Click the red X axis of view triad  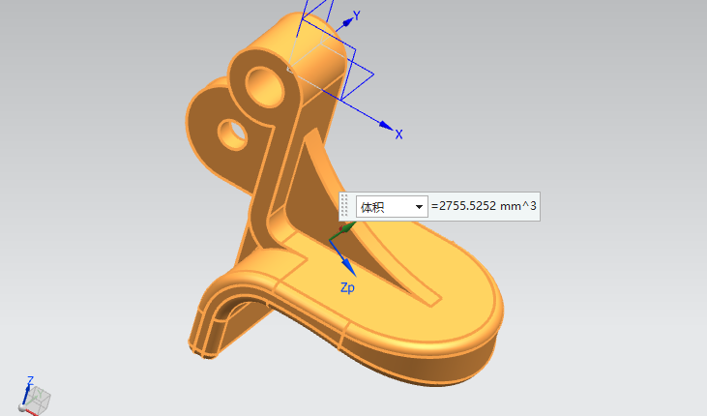pos(30,412)
